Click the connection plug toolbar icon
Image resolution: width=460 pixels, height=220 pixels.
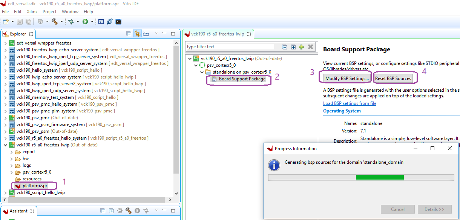tap(110, 22)
